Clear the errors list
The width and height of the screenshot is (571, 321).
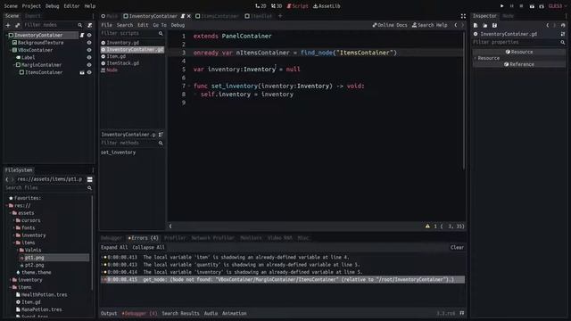457,248
